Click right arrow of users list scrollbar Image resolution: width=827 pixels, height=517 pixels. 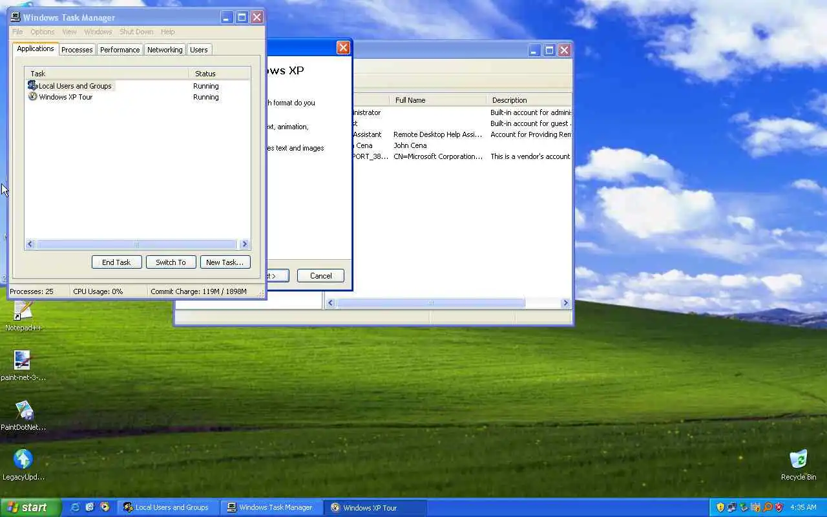pyautogui.click(x=565, y=303)
